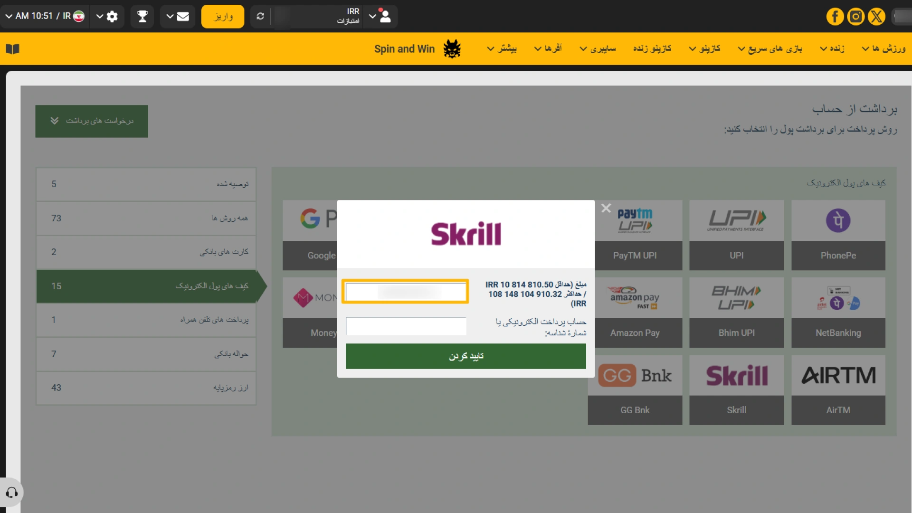Expand the بازی های سریع (fast games) menu

click(770, 48)
